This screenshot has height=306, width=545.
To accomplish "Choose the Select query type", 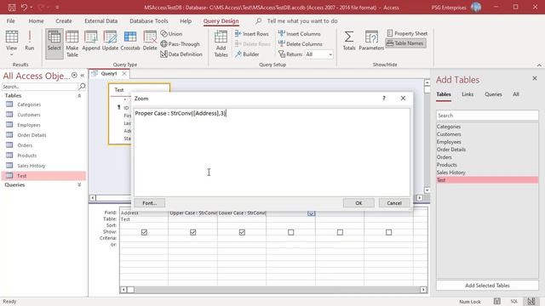I will (54, 43).
